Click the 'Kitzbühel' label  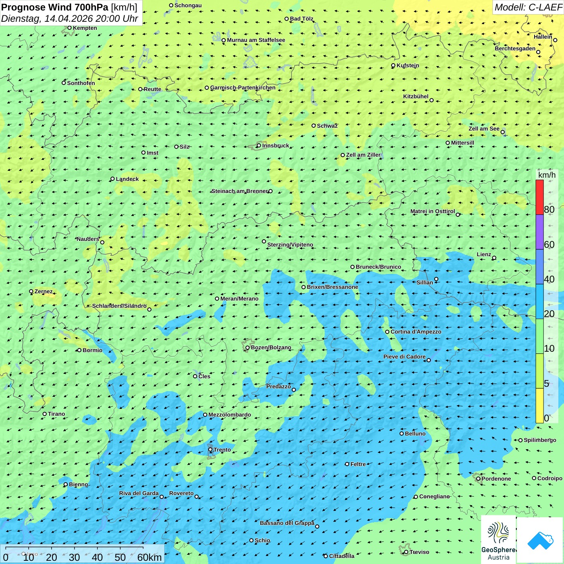416,96
